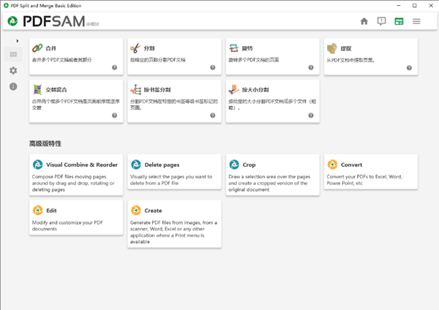Screen dimensions: 439x310
Task: Open the news notification panel icon
Action: point(381,21)
